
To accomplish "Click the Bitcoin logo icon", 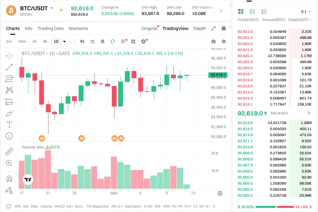I will (11, 10).
